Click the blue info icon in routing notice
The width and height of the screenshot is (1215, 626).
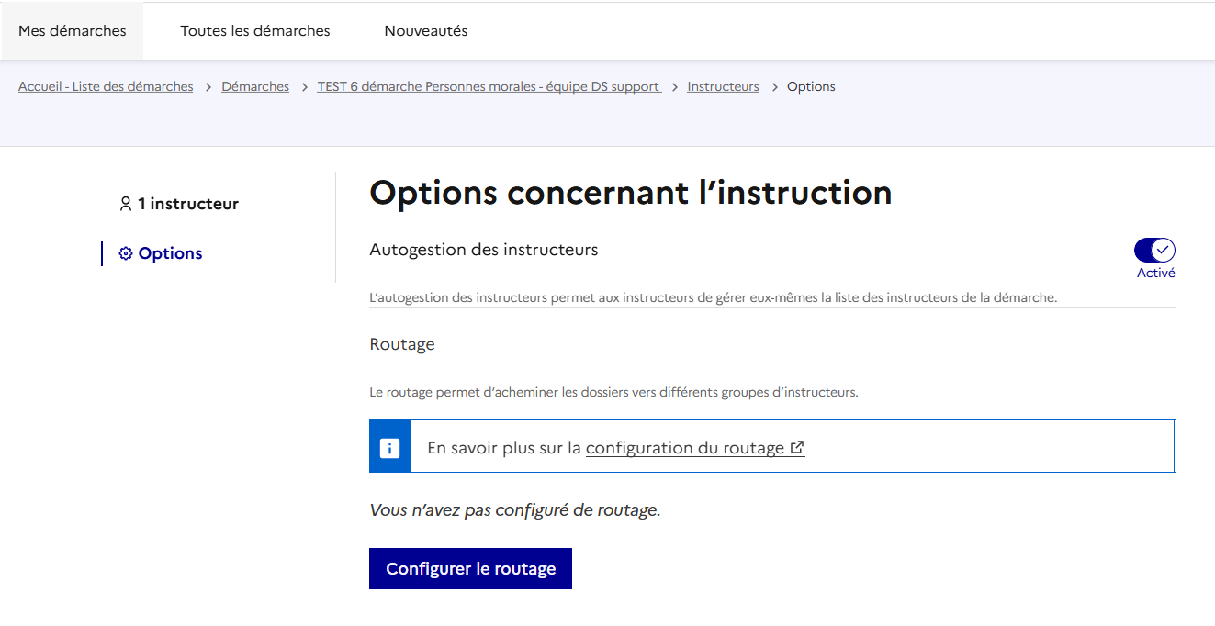pos(389,448)
